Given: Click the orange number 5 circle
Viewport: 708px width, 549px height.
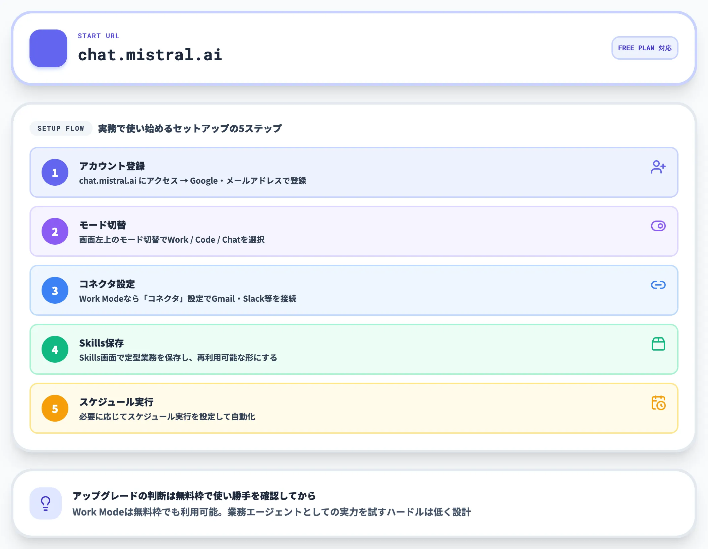Looking at the screenshot, I should [55, 408].
